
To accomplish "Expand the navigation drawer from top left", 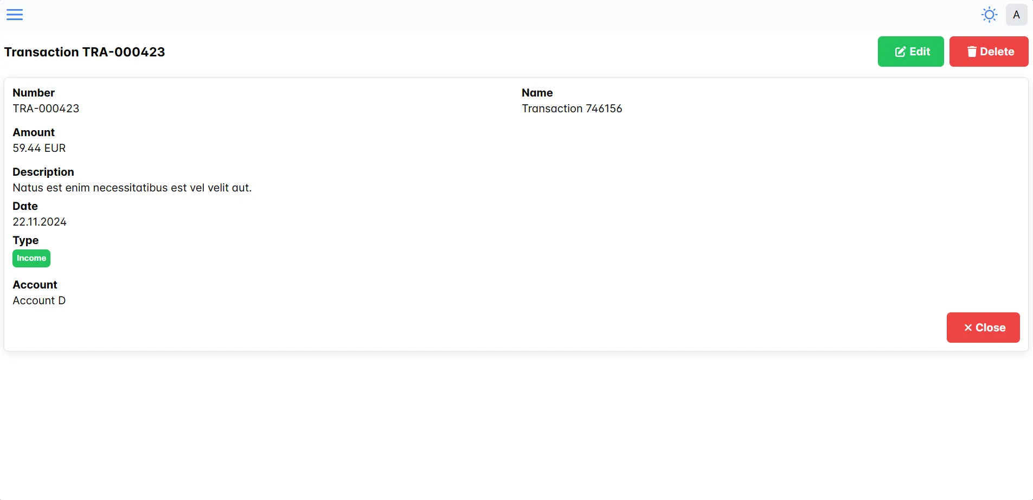I will pos(15,14).
